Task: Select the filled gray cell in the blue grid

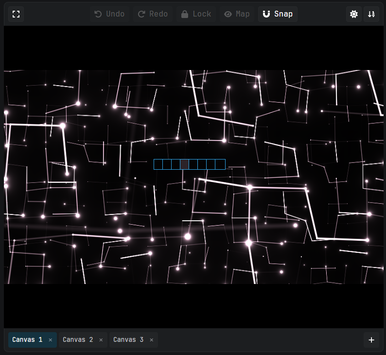Action: 184,164
